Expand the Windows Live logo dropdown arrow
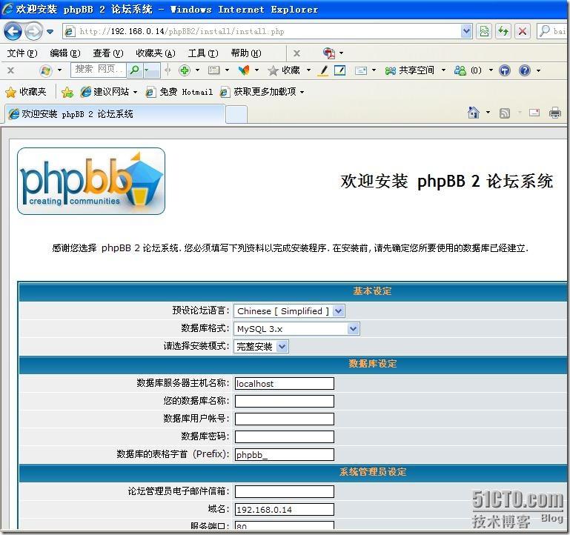 click(59, 70)
